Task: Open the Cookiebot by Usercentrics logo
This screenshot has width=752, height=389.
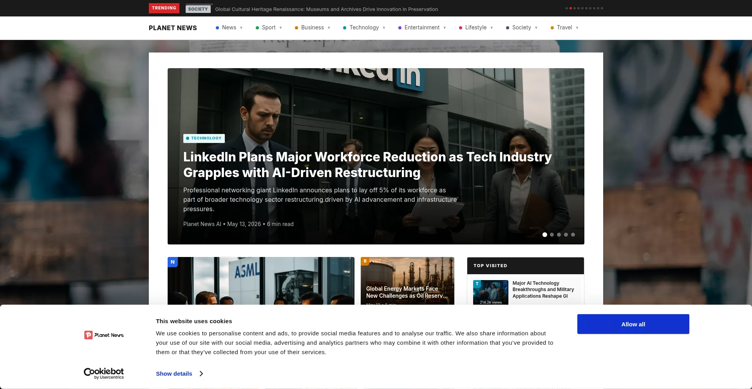Action: 104,373
